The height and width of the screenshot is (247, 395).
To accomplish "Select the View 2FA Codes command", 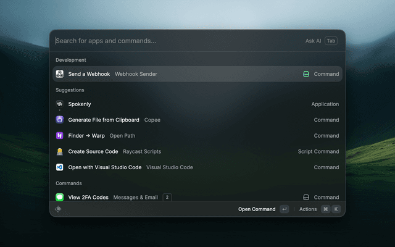I will coord(197,196).
